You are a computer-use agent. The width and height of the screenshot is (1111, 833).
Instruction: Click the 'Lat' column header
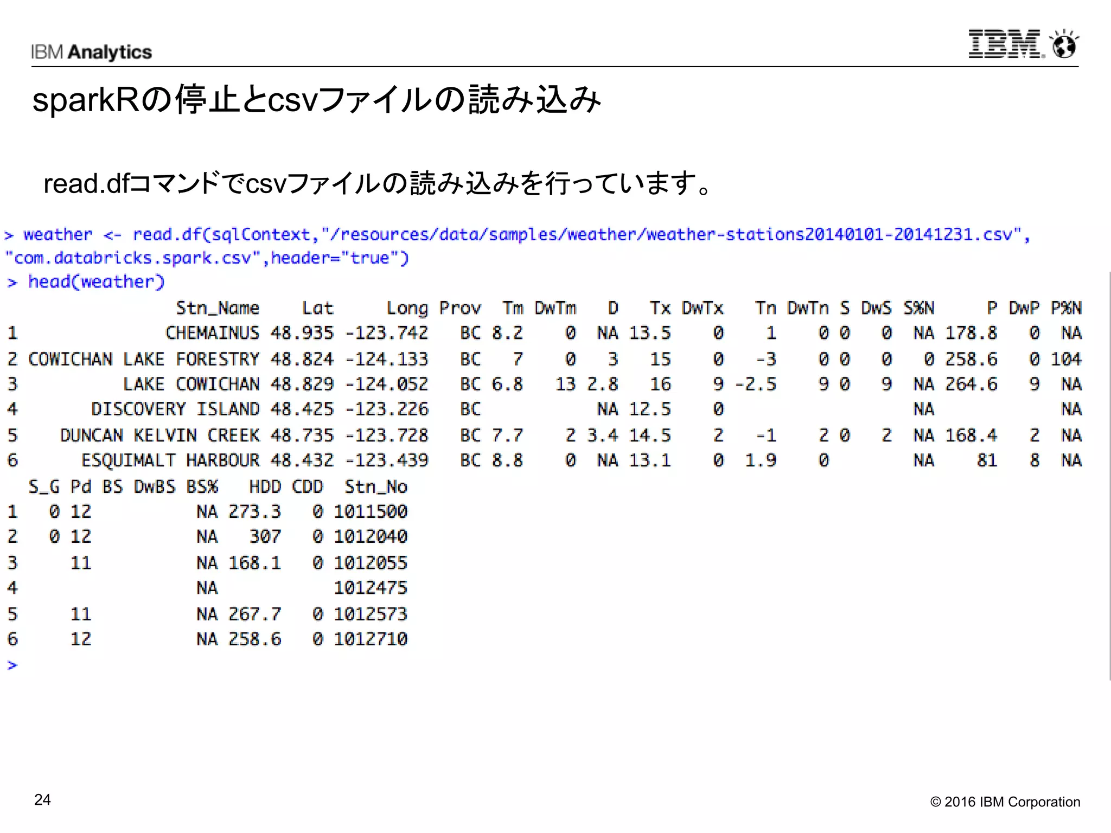pos(317,308)
